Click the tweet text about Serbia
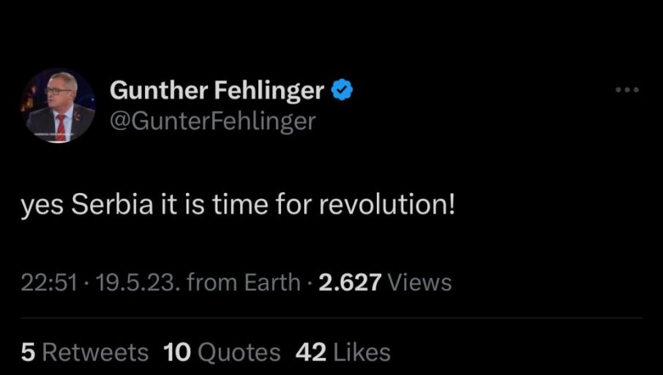 (239, 206)
